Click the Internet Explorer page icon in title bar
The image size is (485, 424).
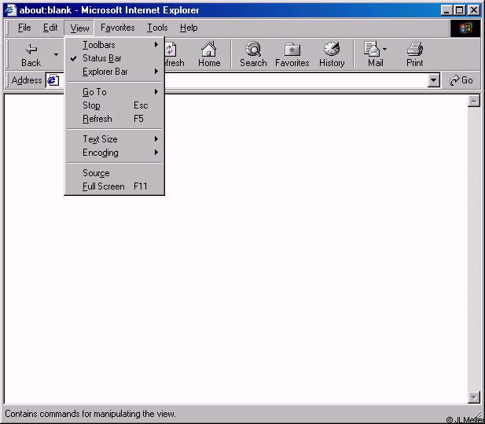(x=11, y=10)
